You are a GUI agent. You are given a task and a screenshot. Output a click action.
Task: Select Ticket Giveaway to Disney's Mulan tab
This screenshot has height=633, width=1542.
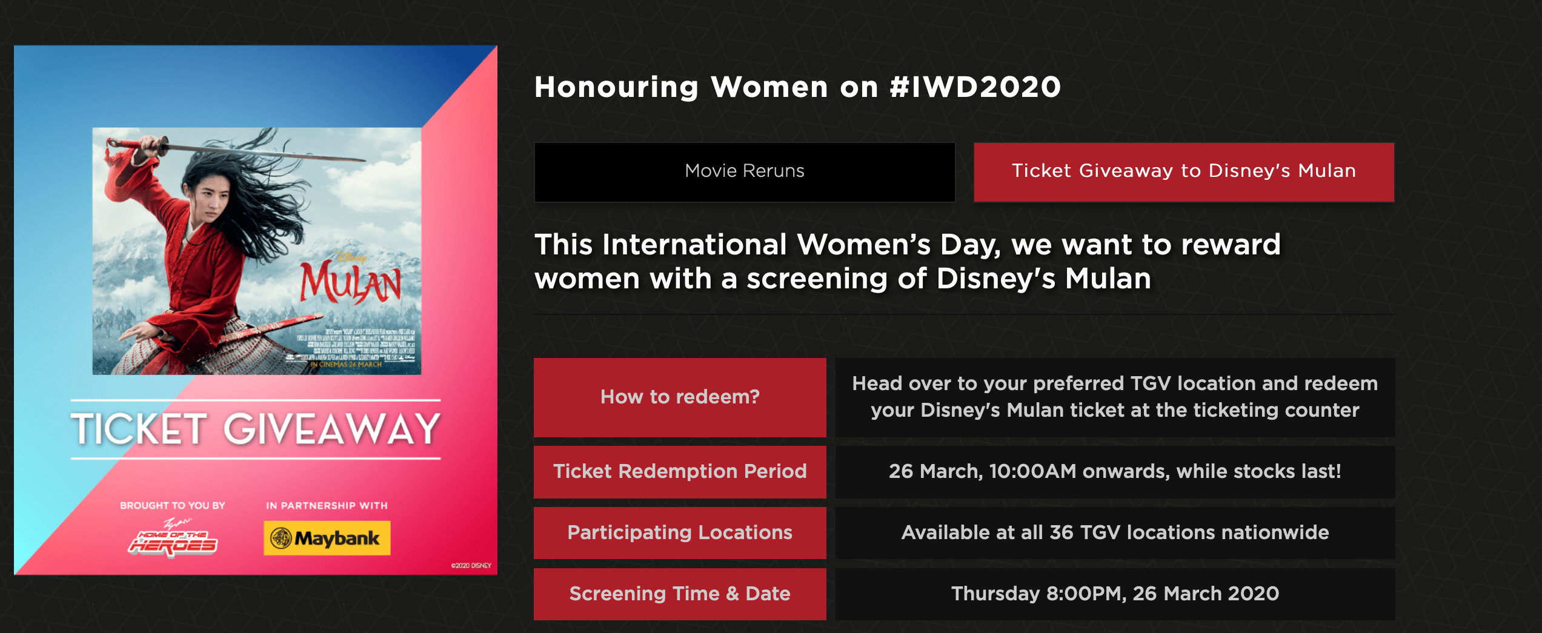[1184, 172]
